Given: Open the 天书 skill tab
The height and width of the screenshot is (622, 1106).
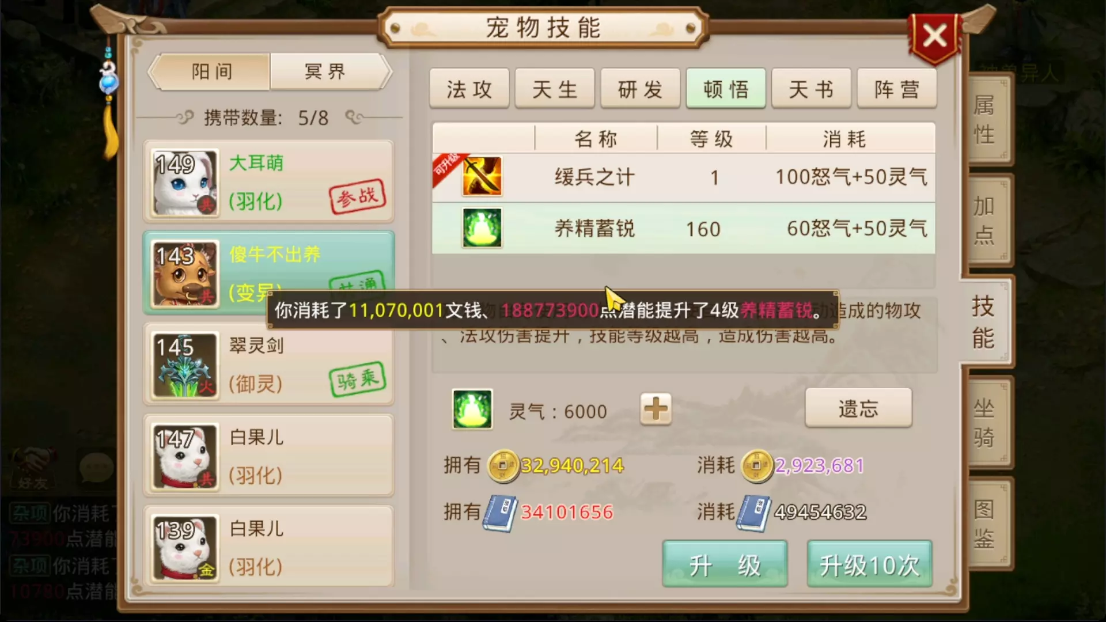Looking at the screenshot, I should pos(811,89).
